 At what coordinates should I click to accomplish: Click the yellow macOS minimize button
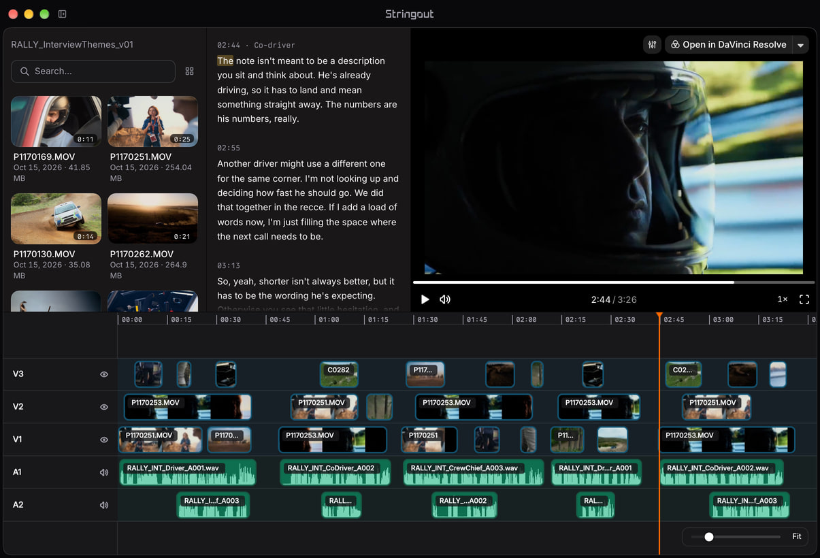tap(29, 14)
